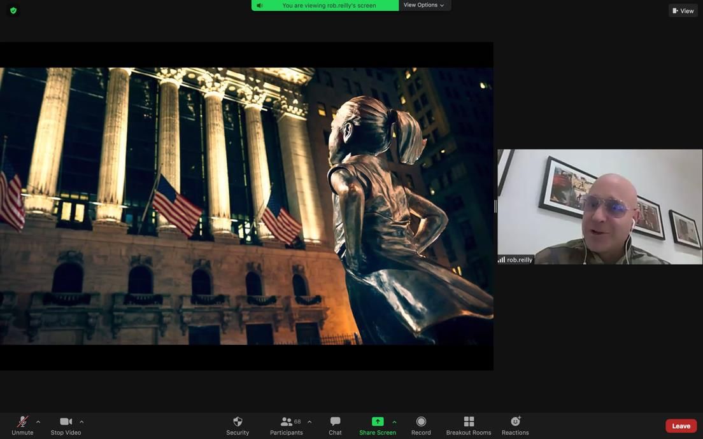Unmute the microphone
The image size is (703, 439).
click(22, 425)
